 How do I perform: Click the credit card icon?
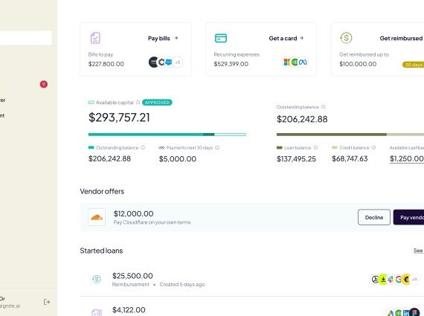point(221,38)
